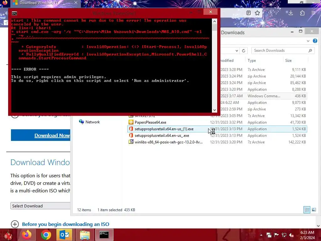Open Firefox hamburger application menu

313,13
